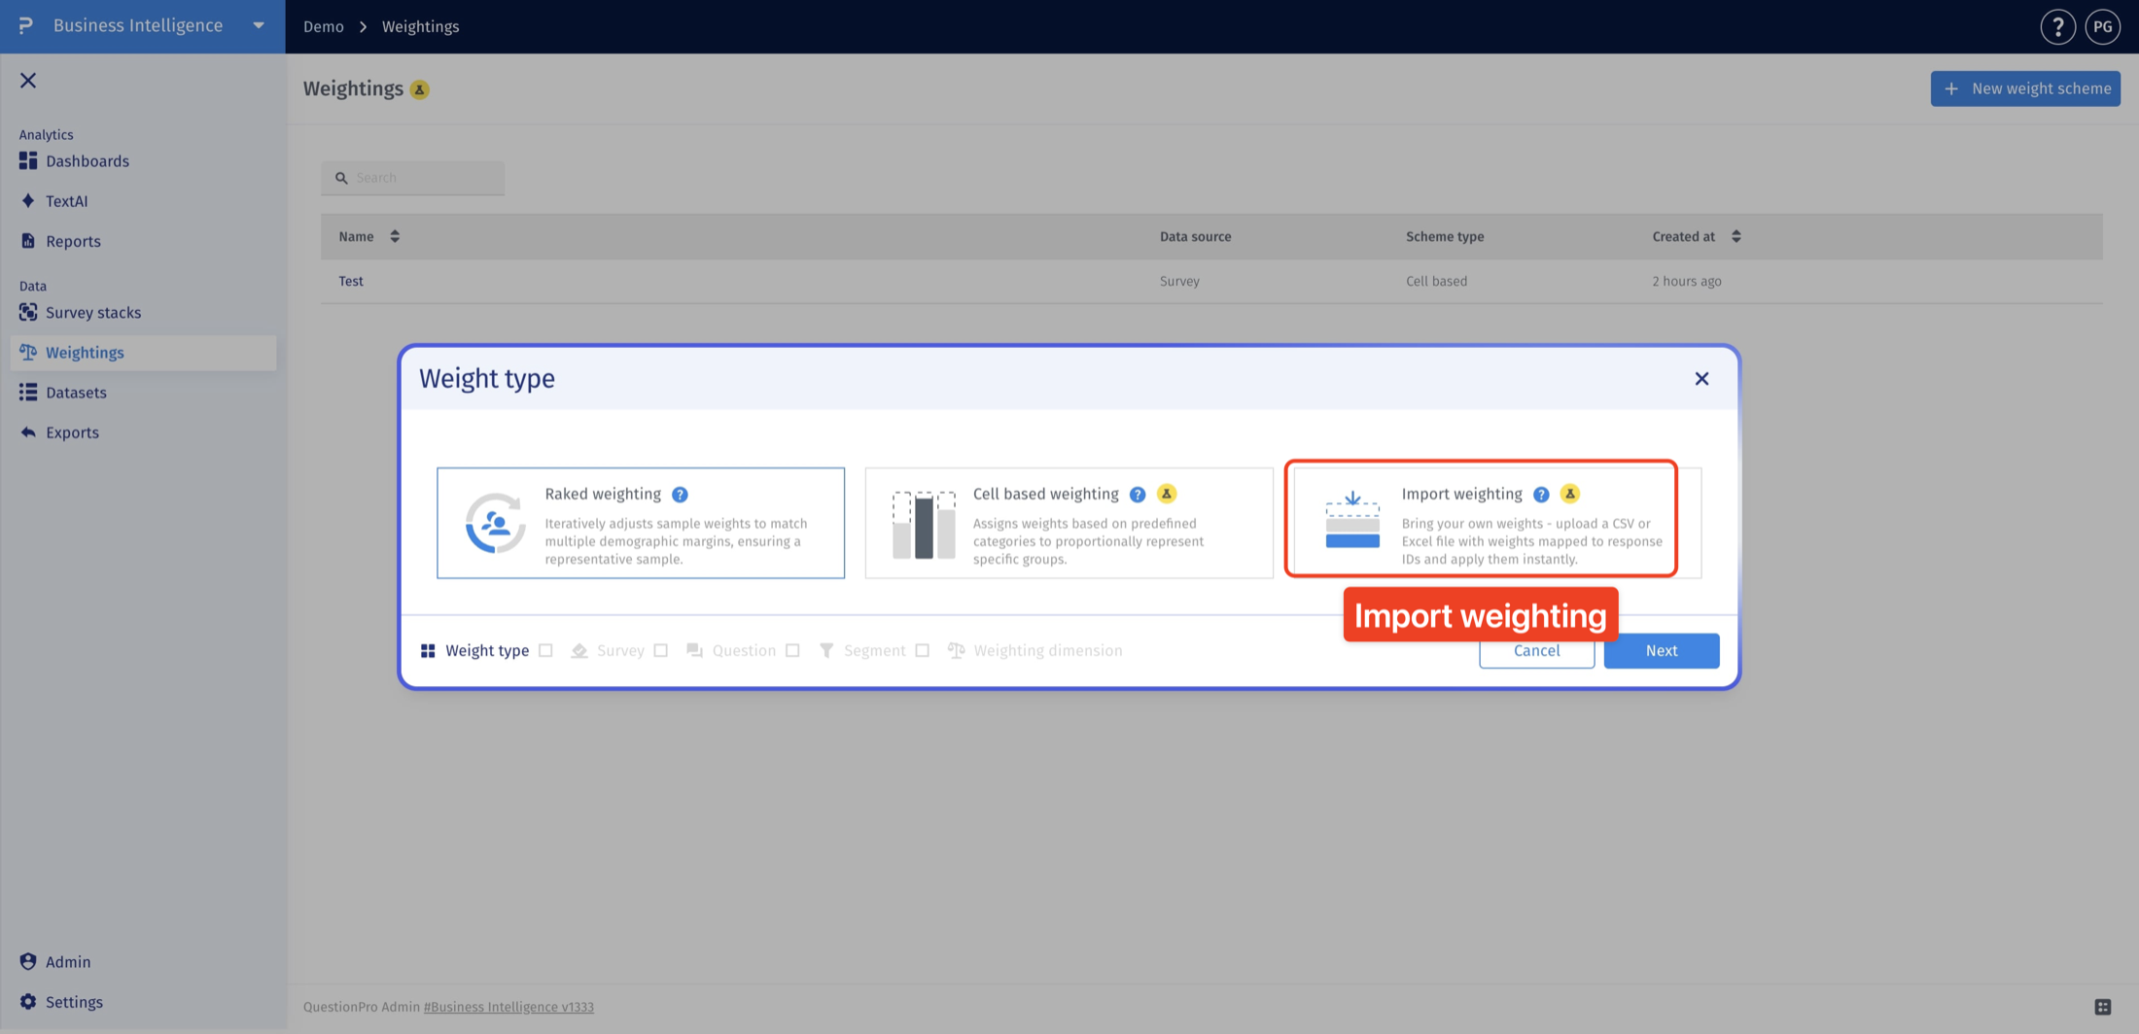This screenshot has width=2139, height=1034.
Task: Click the Import weighting yellow badge
Action: point(1570,494)
